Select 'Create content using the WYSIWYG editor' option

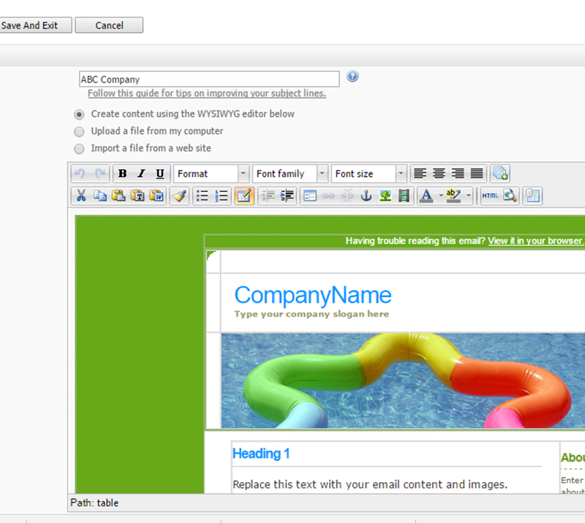(79, 114)
